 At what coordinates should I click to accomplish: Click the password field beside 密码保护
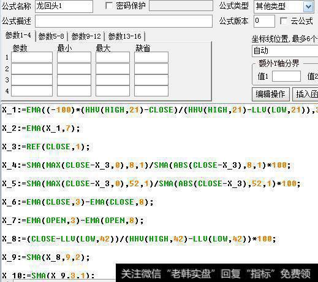pos(181,6)
